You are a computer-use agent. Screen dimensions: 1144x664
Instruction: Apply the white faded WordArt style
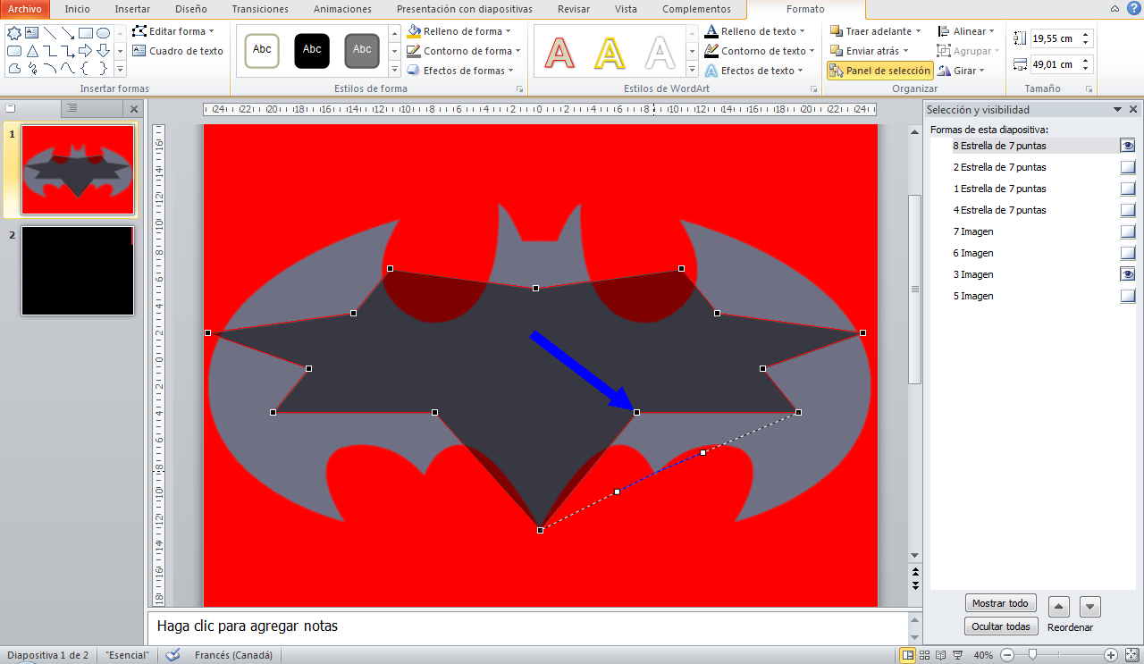(660, 54)
